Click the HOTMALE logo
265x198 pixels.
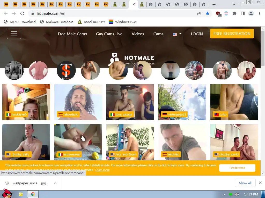131,59
